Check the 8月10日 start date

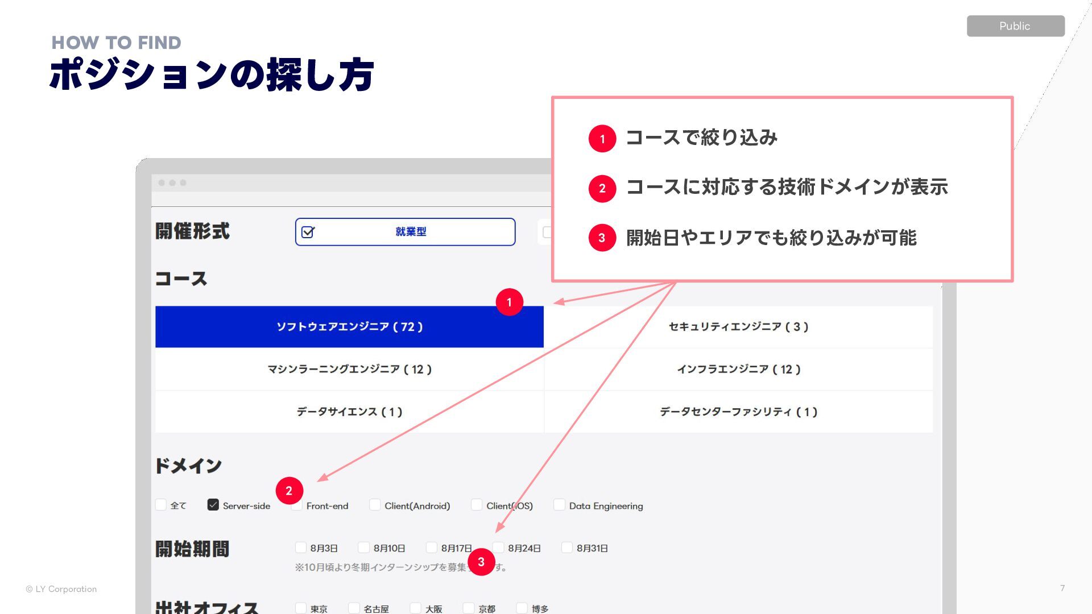click(x=364, y=547)
